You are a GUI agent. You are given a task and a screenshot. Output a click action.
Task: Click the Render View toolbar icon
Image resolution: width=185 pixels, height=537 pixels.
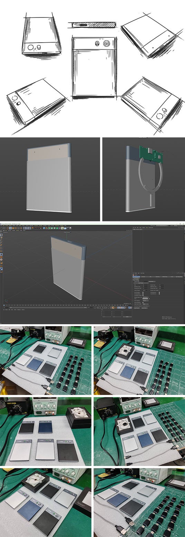pyautogui.click(x=35, y=228)
